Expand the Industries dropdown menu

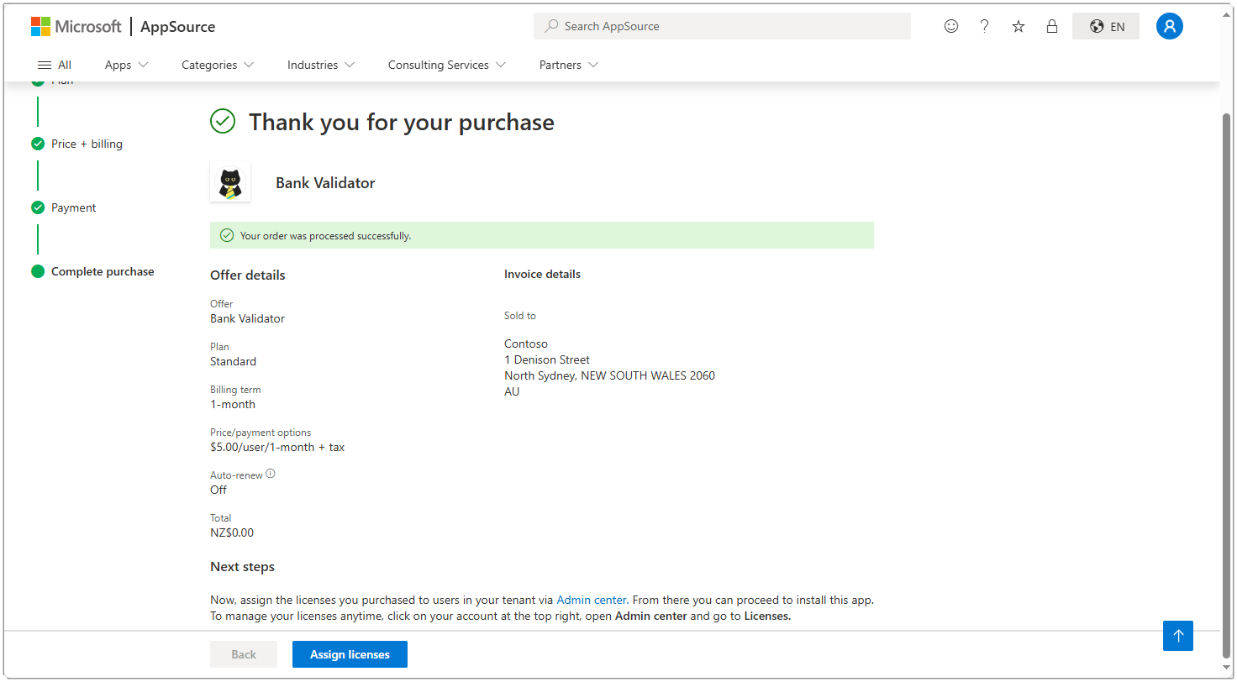(x=321, y=65)
